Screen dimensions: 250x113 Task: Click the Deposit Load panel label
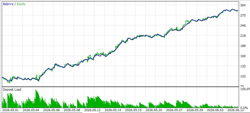click(12, 89)
